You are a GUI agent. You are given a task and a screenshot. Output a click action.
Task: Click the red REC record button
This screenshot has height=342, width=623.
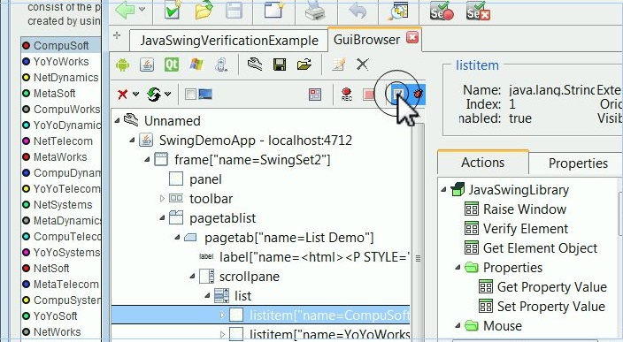click(347, 95)
